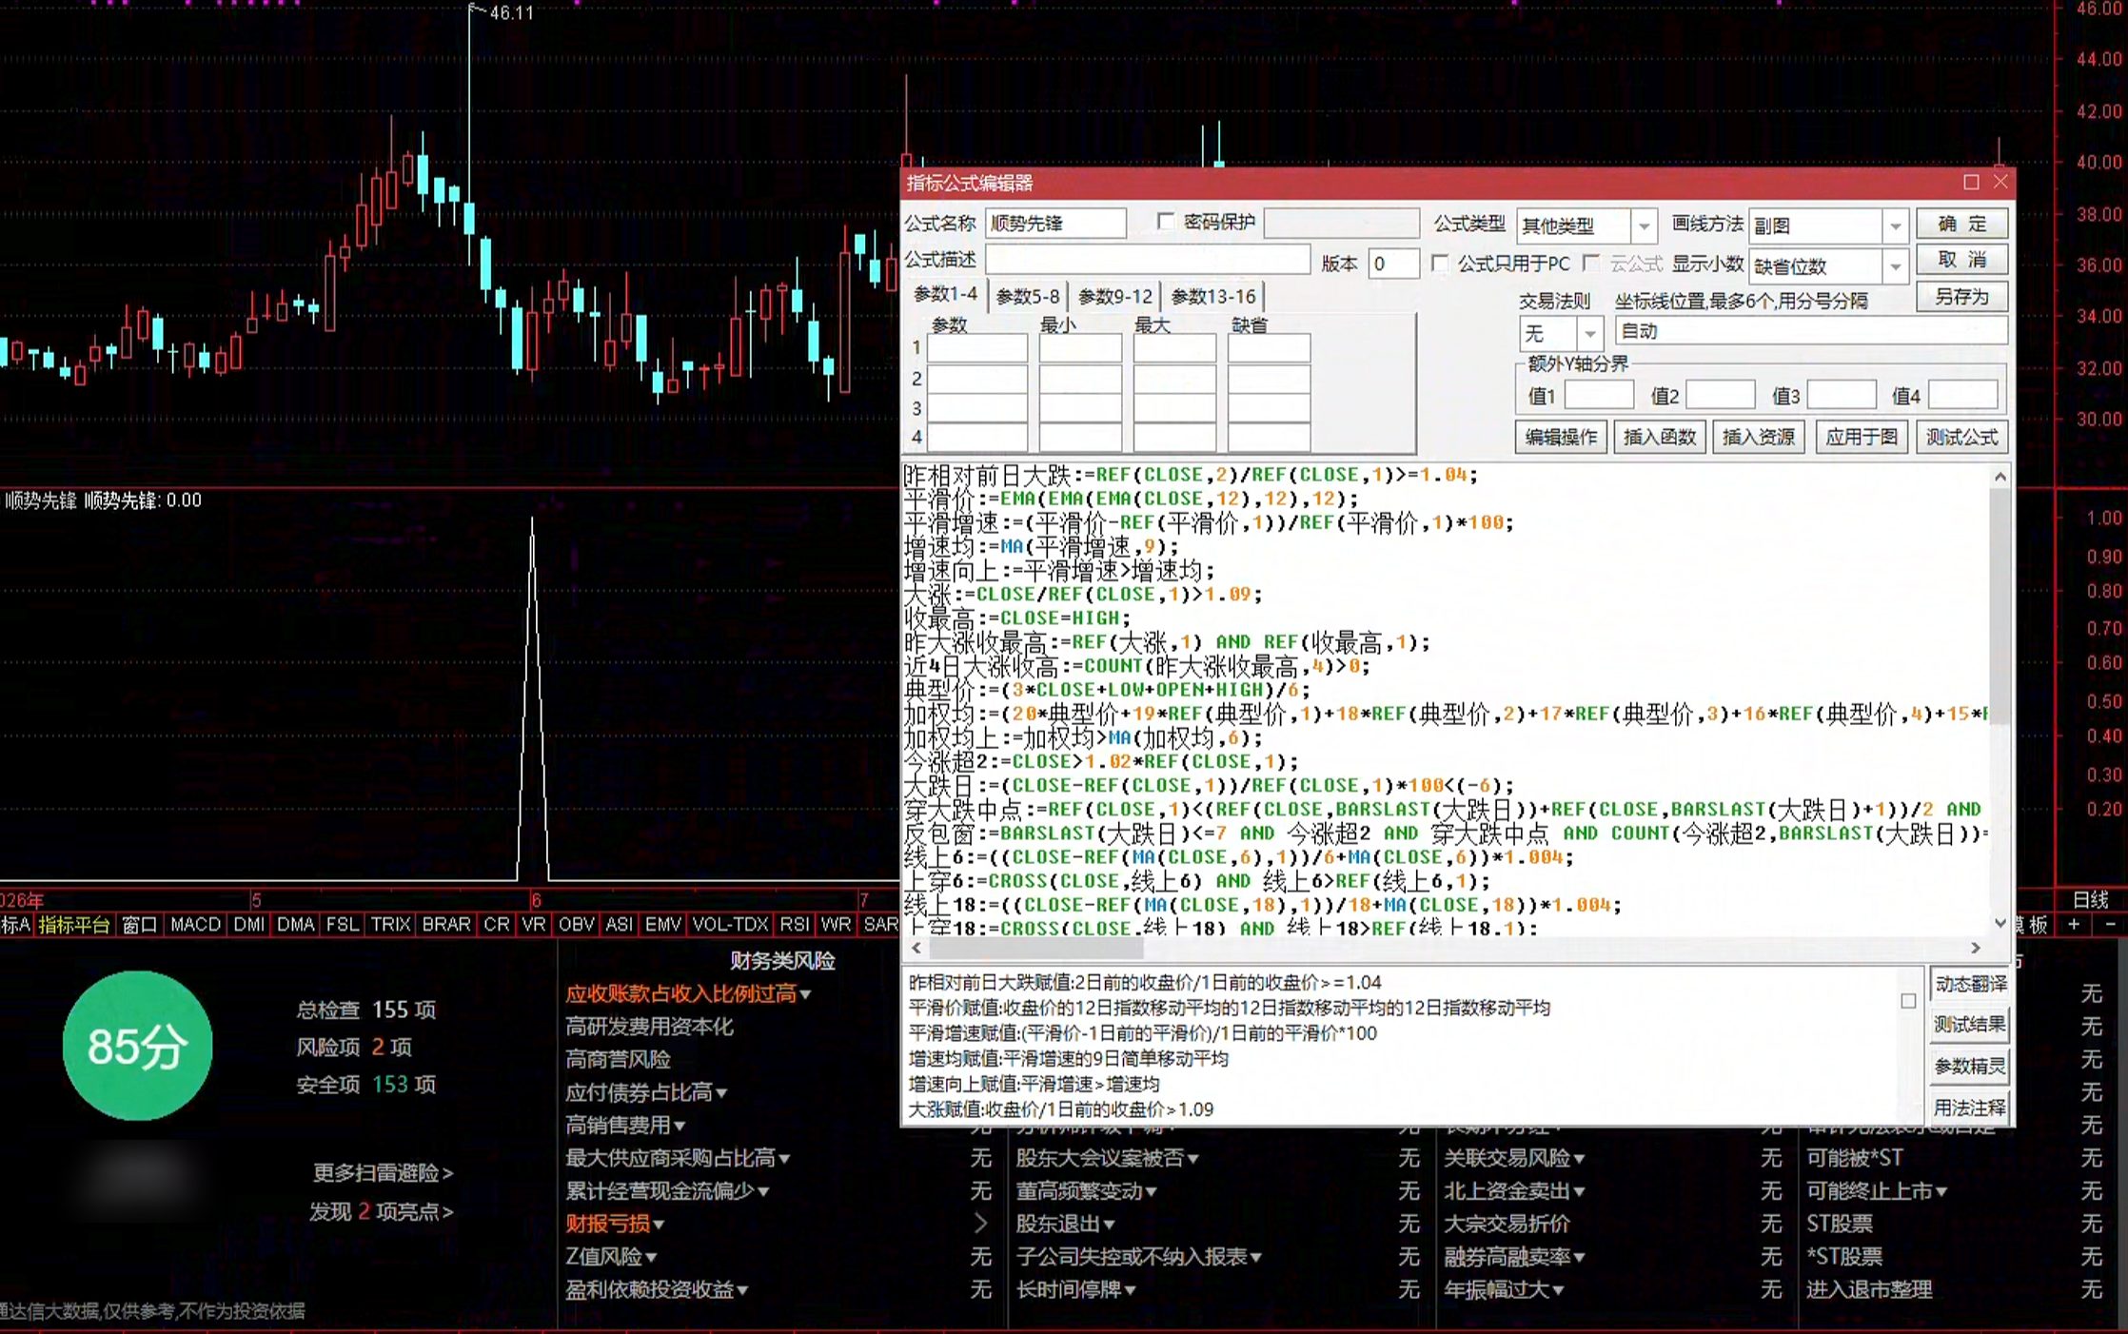2128x1334 pixels.
Task: Open 更多扫雷避险 link
Action: point(383,1172)
